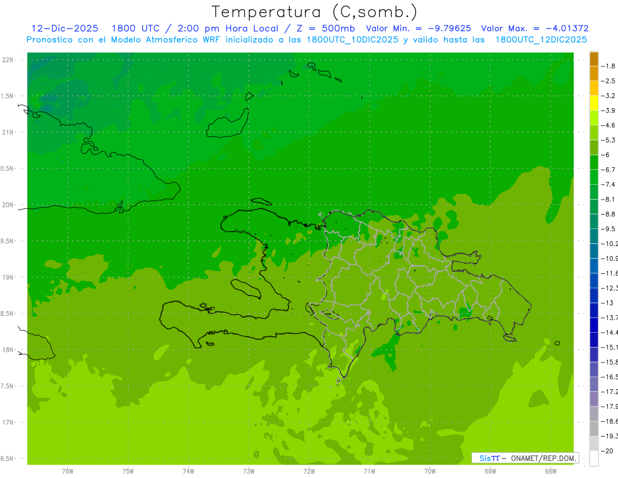Image resolution: width=618 pixels, height=478 pixels.
Task: Click the '-8.8' legend value
Action: tap(609, 214)
